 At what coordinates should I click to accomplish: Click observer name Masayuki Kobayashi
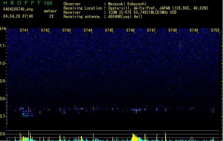click(x=127, y=4)
